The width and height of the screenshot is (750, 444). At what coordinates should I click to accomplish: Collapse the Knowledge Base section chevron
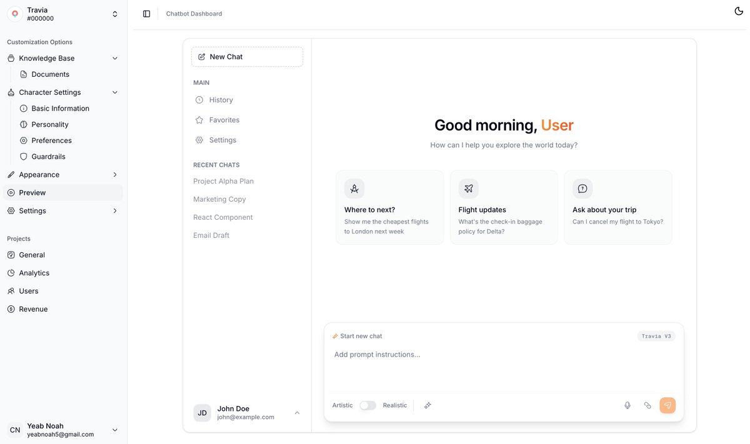115,58
